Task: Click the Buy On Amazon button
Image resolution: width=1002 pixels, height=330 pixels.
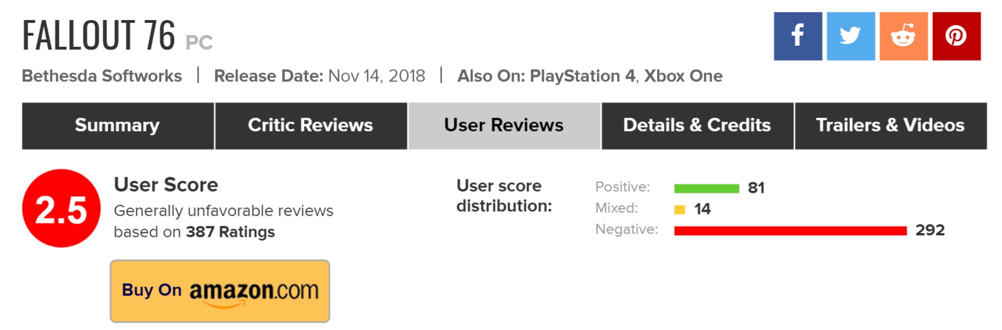Action: pyautogui.click(x=220, y=291)
